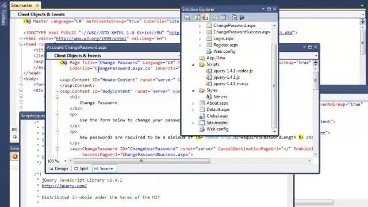Expand the ChangePasswordSuccess.aspx node

[200, 32]
